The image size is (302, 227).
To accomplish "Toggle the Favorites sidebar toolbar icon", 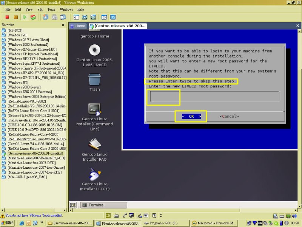I will click(x=76, y=17).
